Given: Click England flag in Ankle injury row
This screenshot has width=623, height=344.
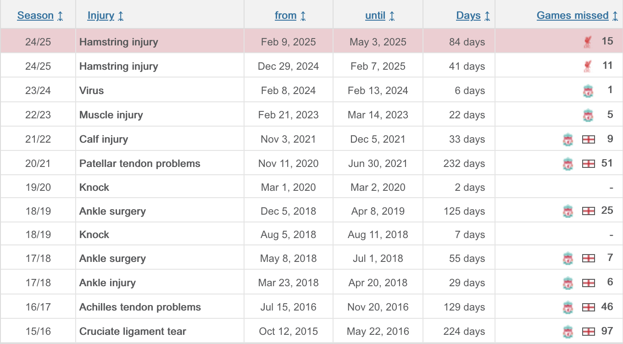Looking at the screenshot, I should (x=588, y=283).
